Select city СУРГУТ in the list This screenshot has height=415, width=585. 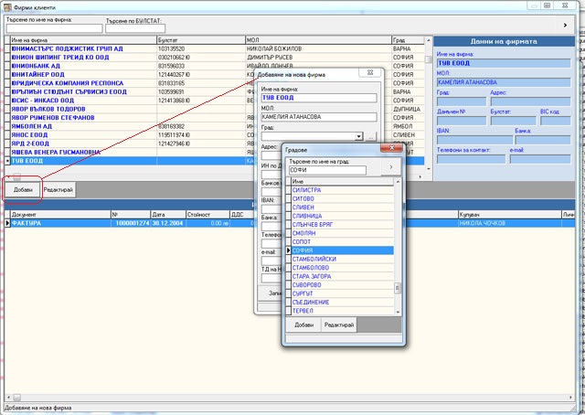(343, 293)
